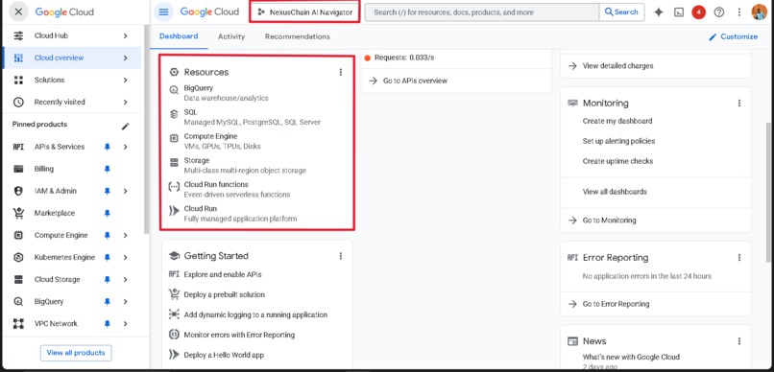Unpin Marketplace pin icon
This screenshot has height=372, width=774.
pos(108,214)
